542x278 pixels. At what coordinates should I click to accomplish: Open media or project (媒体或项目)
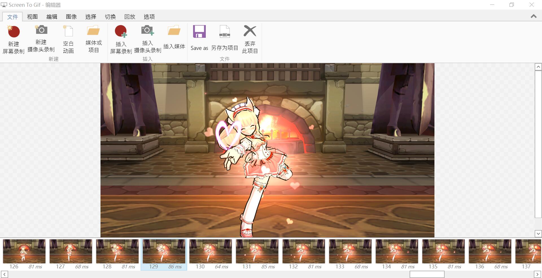pyautogui.click(x=93, y=39)
